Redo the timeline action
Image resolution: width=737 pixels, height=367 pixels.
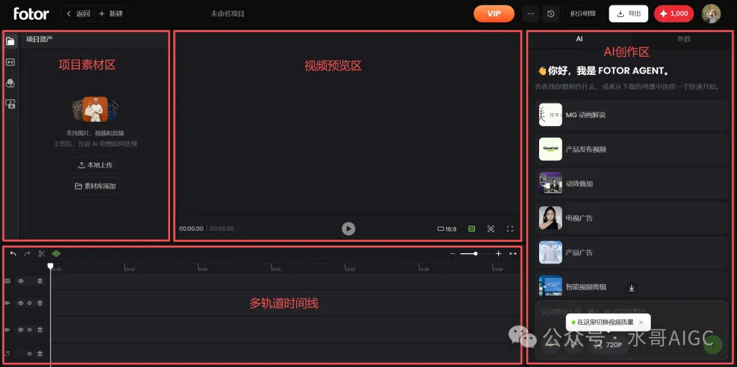tap(27, 253)
